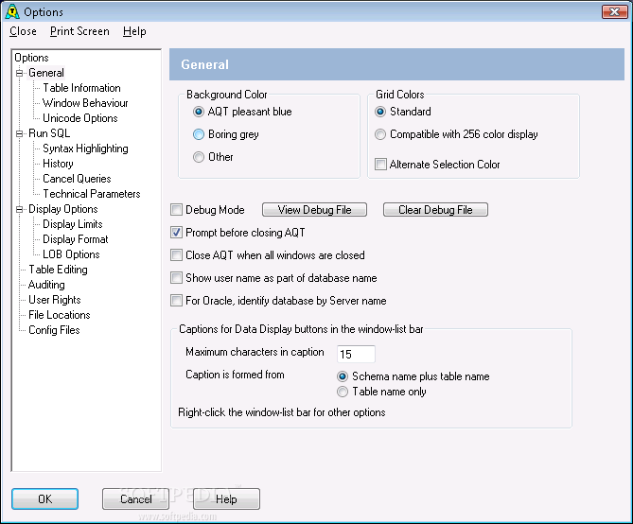Select Display Options in the tree
The height and width of the screenshot is (524, 633).
click(x=63, y=209)
